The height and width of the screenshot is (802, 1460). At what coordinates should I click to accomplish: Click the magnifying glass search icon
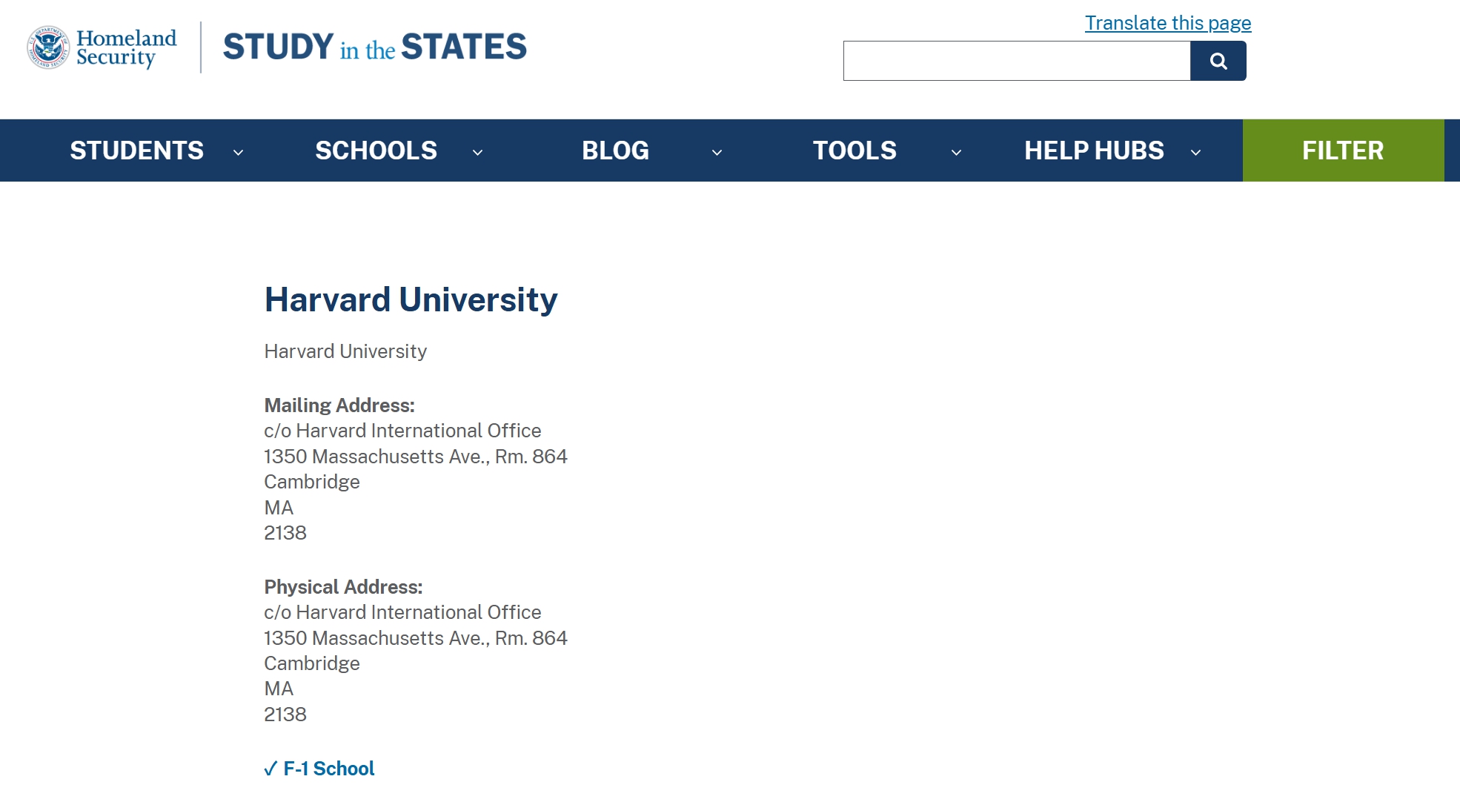(1218, 61)
